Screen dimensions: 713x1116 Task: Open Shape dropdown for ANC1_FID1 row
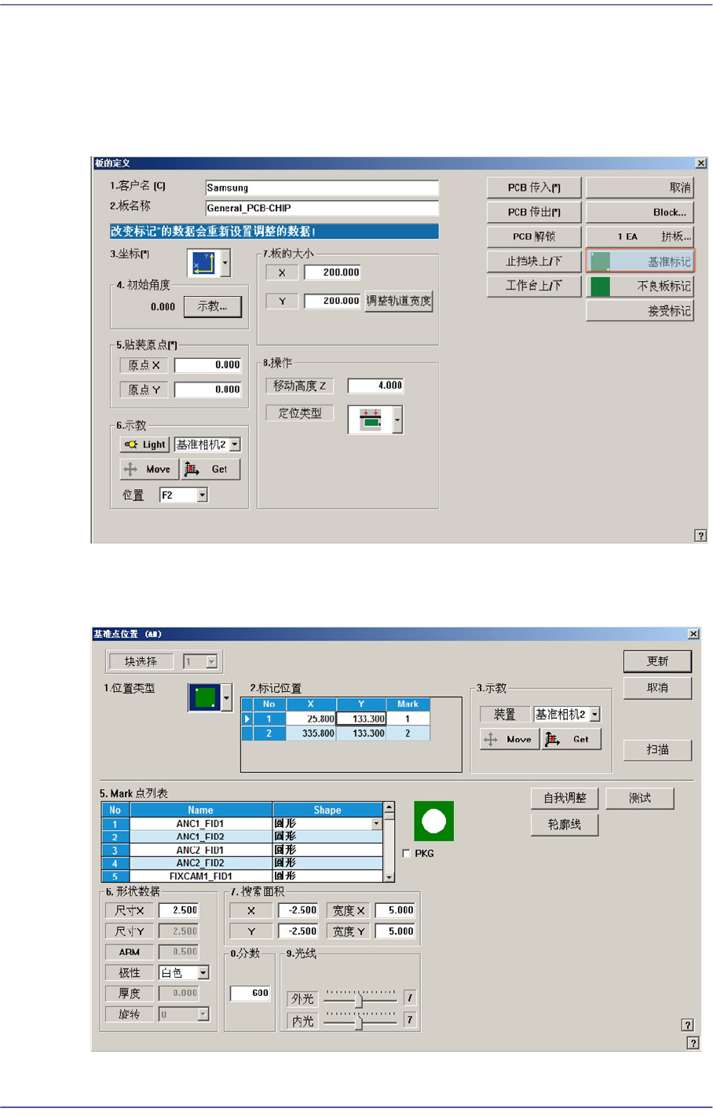coord(376,824)
